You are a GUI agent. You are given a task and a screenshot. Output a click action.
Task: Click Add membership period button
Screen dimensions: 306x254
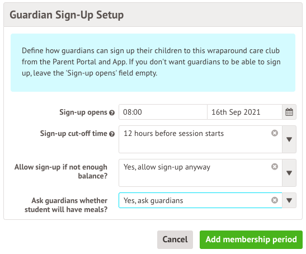251,239
